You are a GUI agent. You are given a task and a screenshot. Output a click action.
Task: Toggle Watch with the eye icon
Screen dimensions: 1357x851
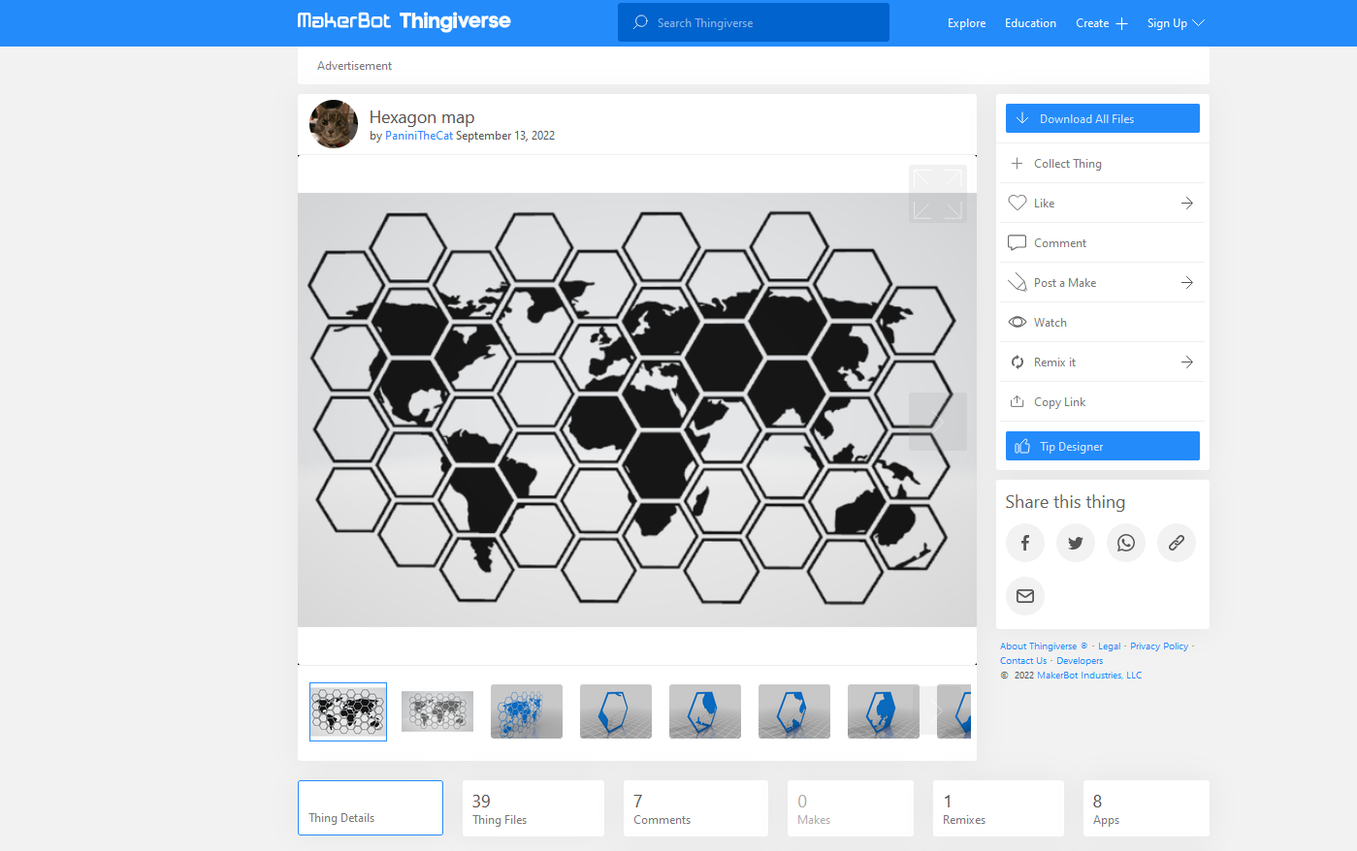pos(1018,323)
